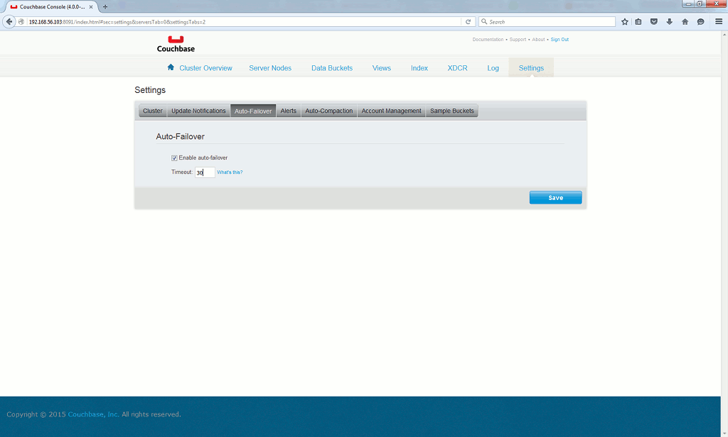
Task: Switch to Update Notifications tab
Action: 198,111
